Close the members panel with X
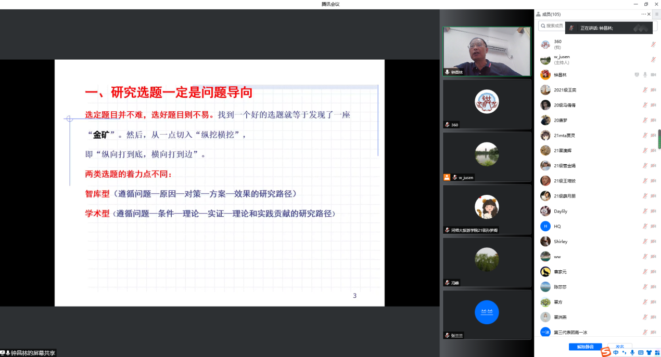The width and height of the screenshot is (661, 357). [x=649, y=14]
